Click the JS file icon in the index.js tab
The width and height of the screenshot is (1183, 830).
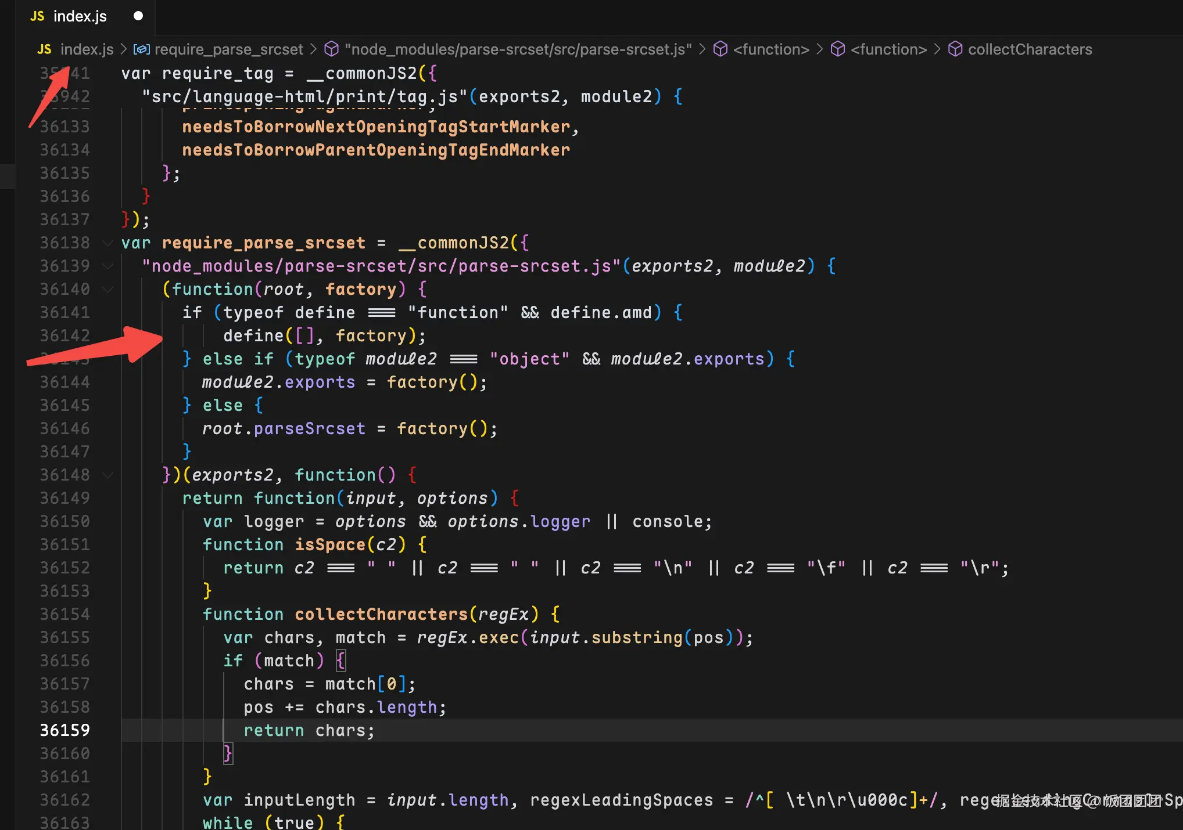[x=37, y=16]
